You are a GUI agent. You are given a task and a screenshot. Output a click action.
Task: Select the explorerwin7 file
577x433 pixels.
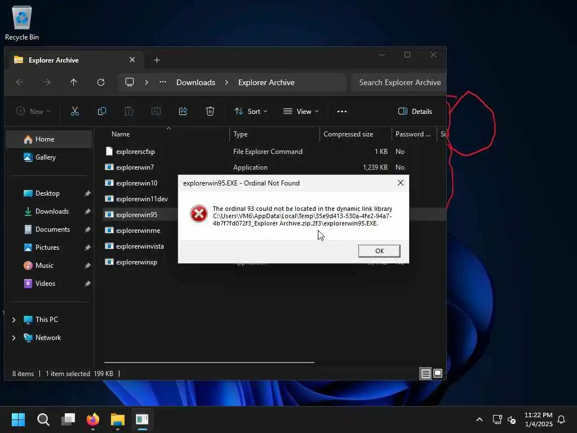[135, 167]
